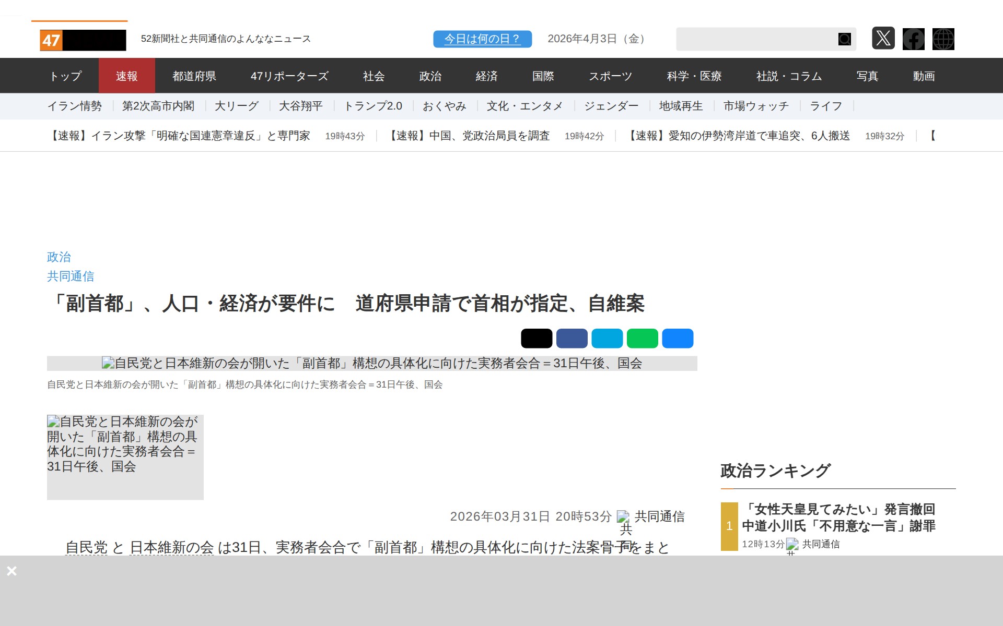The width and height of the screenshot is (1003, 626).
Task: Open the イラン情勢 topic link
Action: coord(74,106)
